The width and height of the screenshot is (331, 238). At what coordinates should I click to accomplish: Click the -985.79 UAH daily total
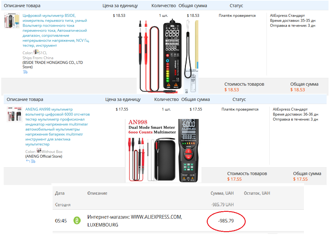(x=223, y=205)
